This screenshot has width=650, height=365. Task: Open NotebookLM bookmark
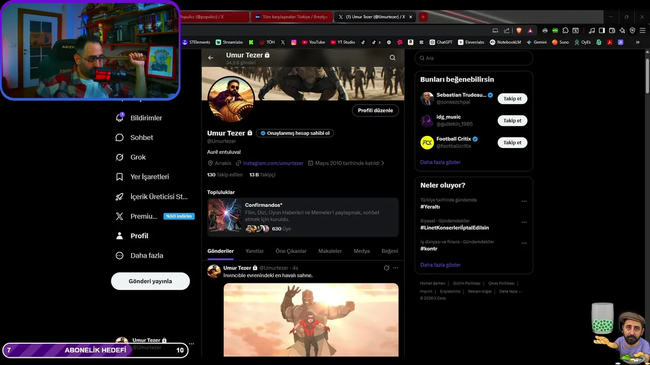[x=505, y=42]
